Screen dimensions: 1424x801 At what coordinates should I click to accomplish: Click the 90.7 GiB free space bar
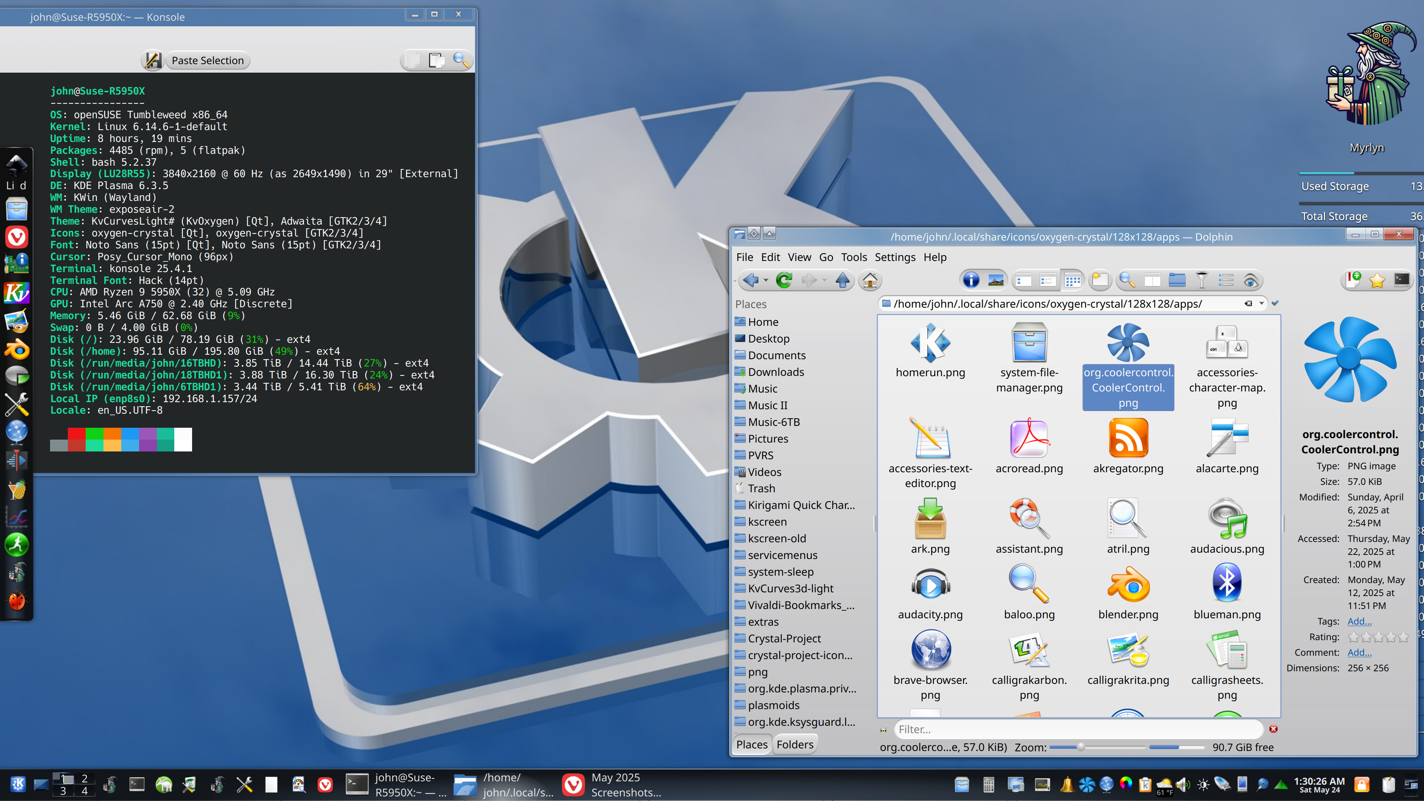coord(1177,747)
